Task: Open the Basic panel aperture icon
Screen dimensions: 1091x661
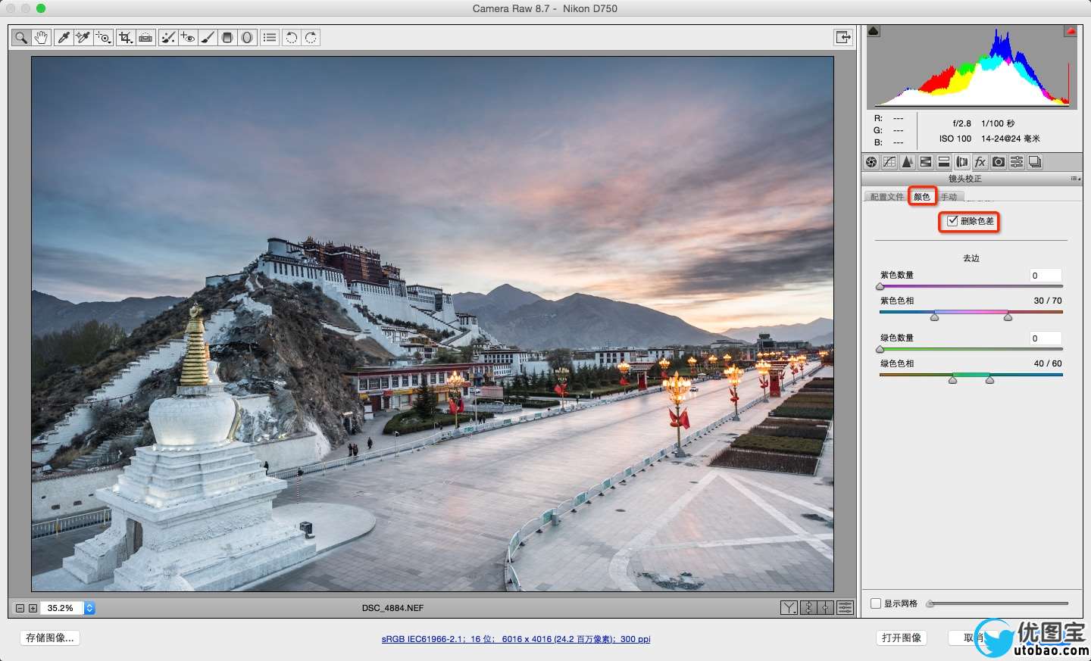Action: (871, 162)
